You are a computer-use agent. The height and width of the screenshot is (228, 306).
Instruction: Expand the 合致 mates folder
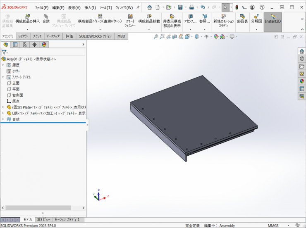click(x=3, y=119)
